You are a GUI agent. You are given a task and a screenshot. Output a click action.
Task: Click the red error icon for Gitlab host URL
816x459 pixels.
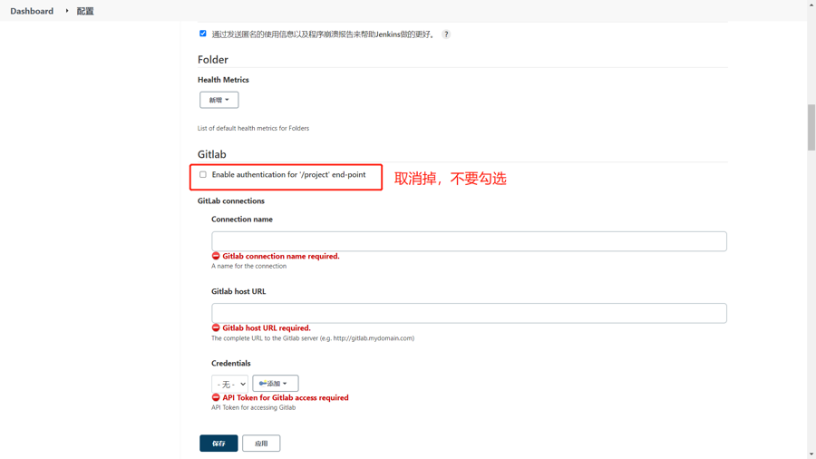point(216,327)
